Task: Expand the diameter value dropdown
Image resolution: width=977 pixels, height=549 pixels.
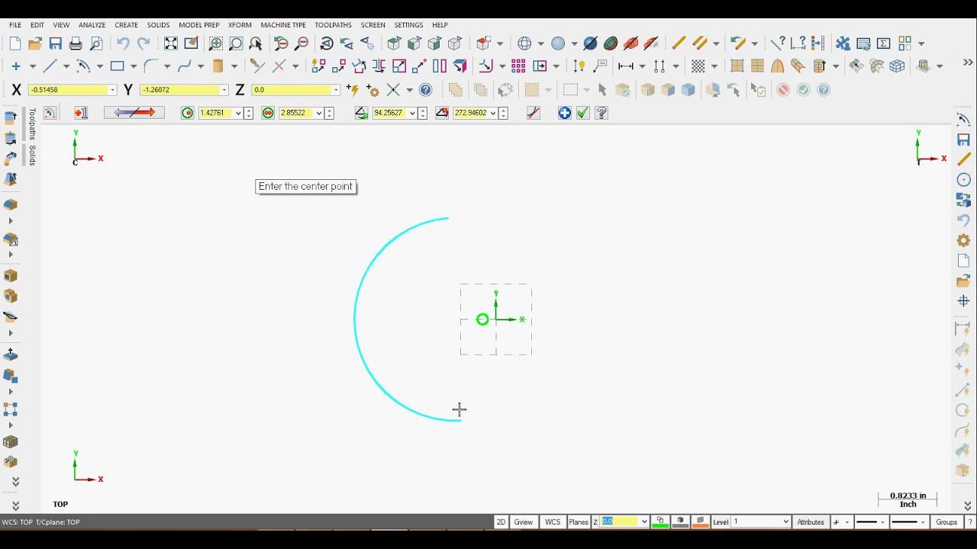Action: [x=318, y=113]
